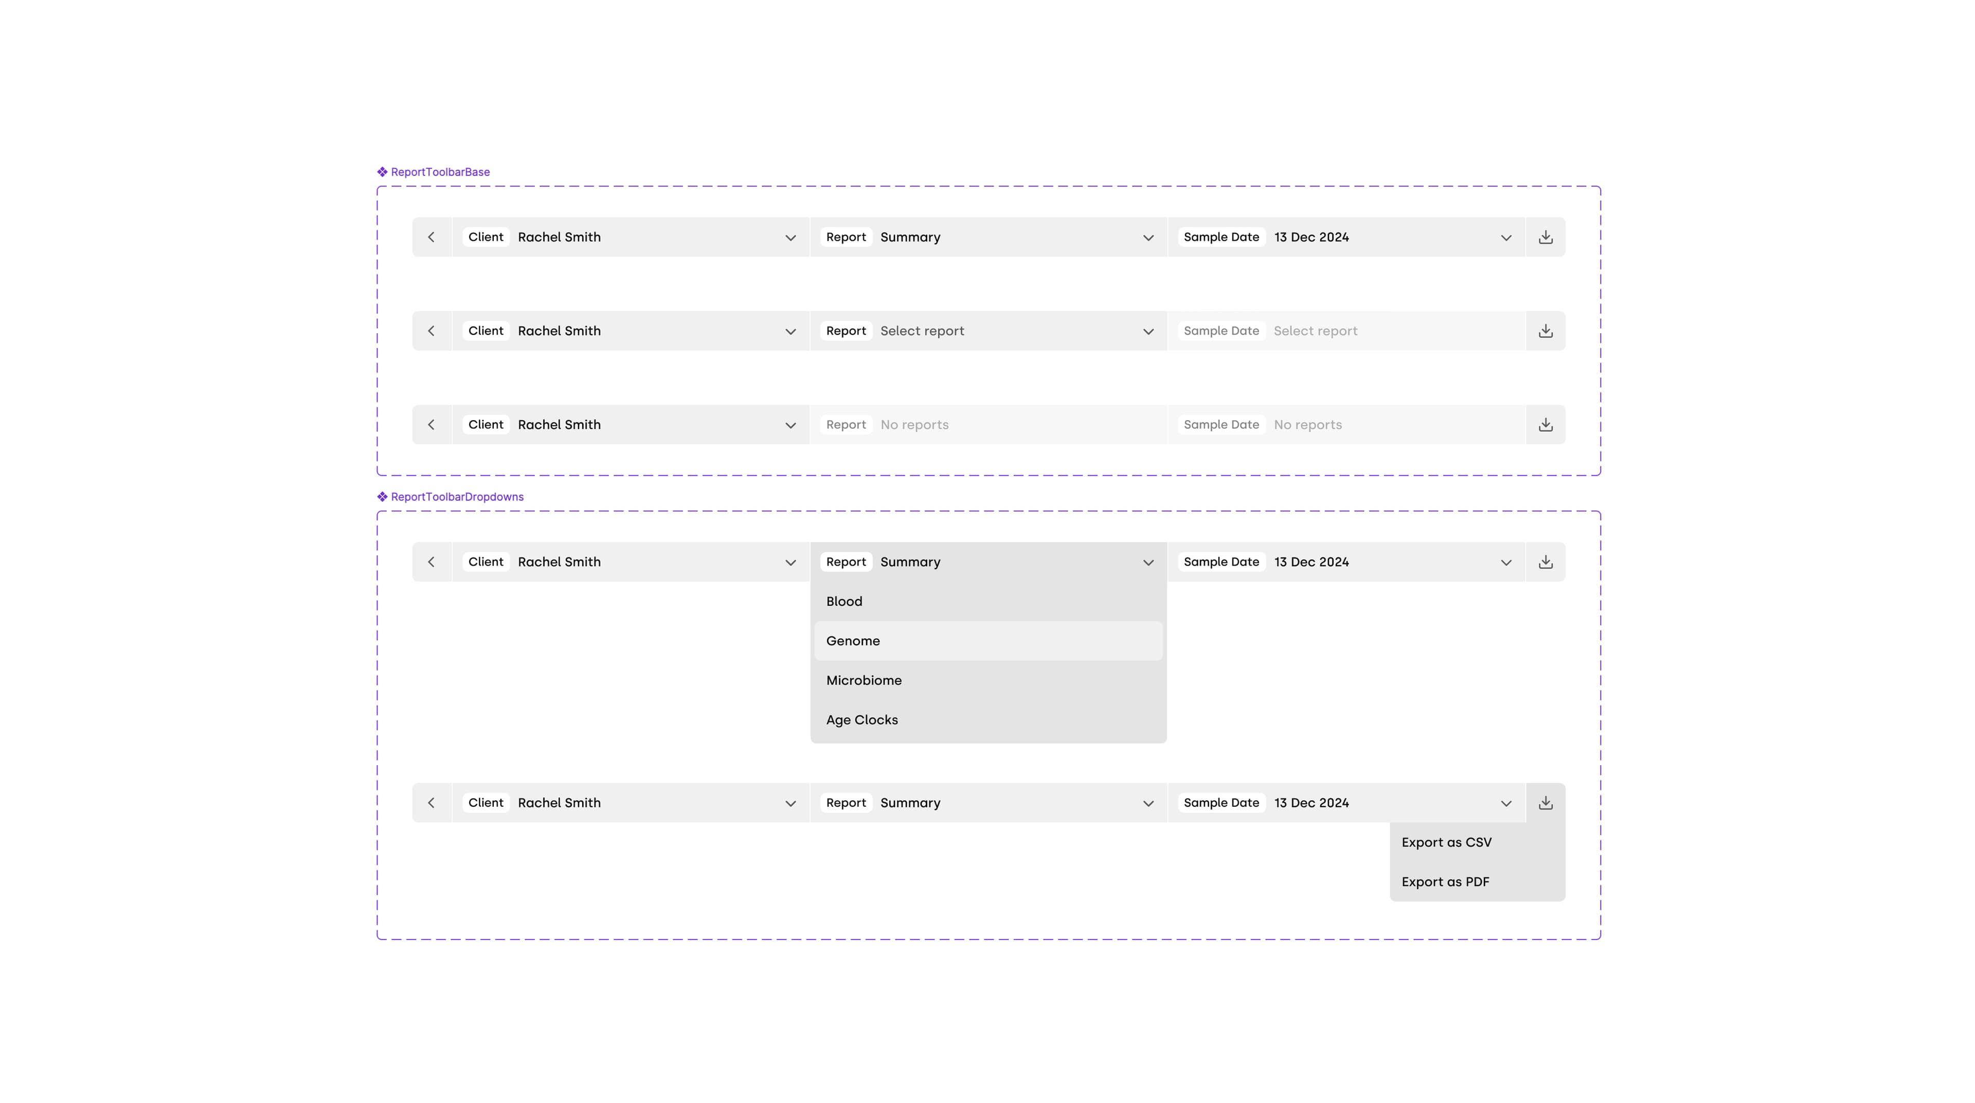The height and width of the screenshot is (1103, 1975).
Task: Open the 'Select report' Report dropdown
Action: tap(987, 331)
